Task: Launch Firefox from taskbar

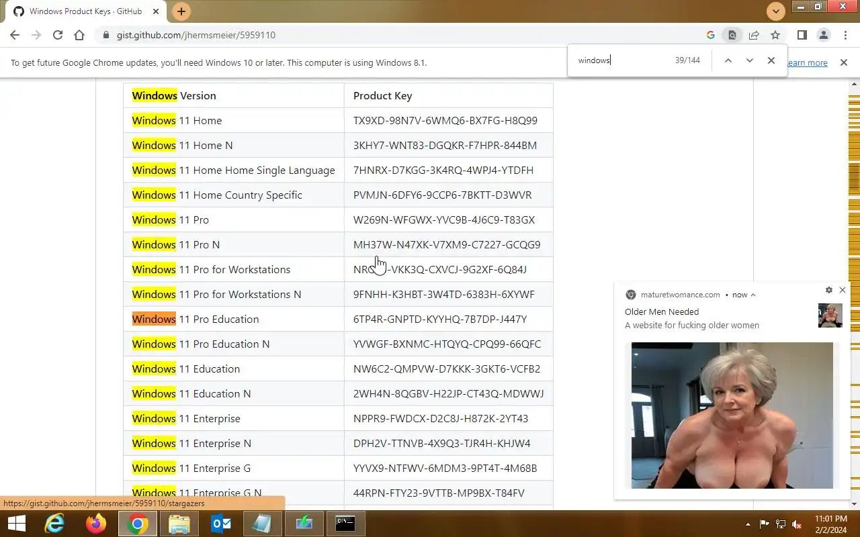Action: click(96, 524)
